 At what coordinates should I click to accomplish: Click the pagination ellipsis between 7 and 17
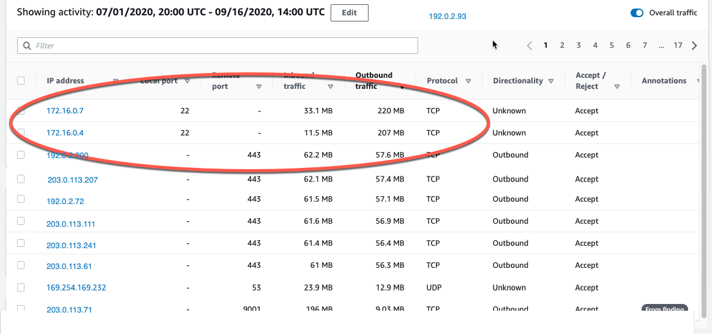(661, 45)
